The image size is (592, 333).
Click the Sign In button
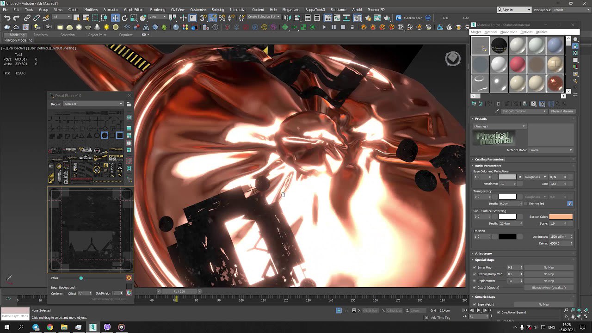[514, 10]
